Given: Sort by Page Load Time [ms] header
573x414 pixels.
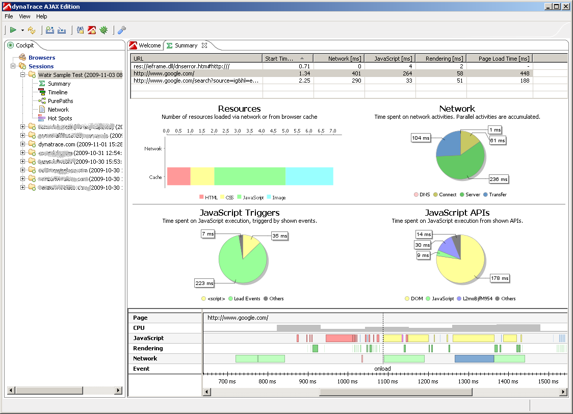Looking at the screenshot, I should (x=500, y=59).
